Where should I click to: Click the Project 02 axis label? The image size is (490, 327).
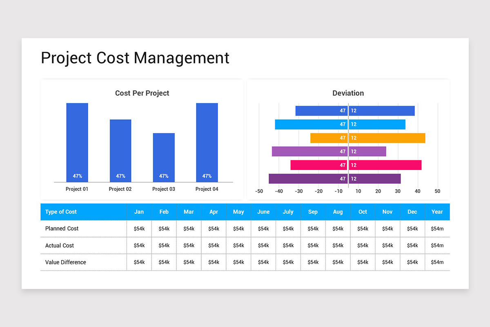coord(120,189)
